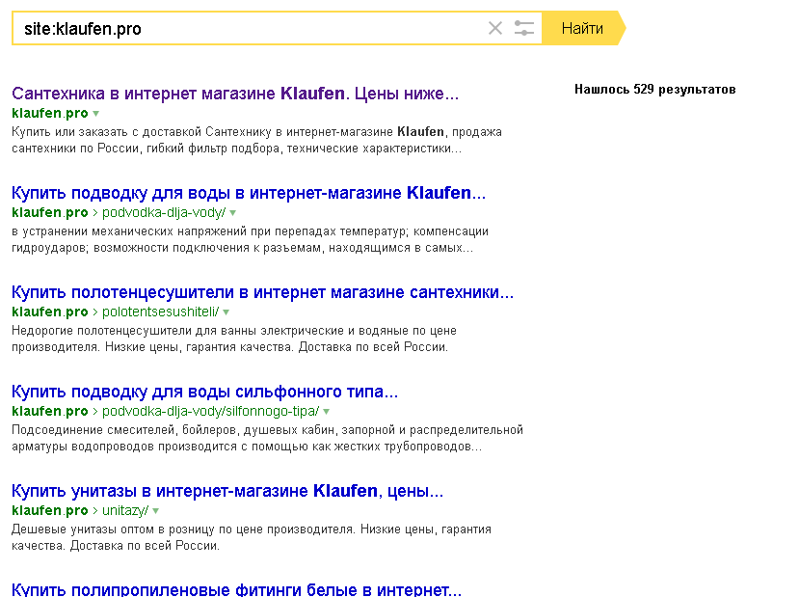
Task: Open Купить подводку для воды сильфонного типа result
Action: pos(204,392)
